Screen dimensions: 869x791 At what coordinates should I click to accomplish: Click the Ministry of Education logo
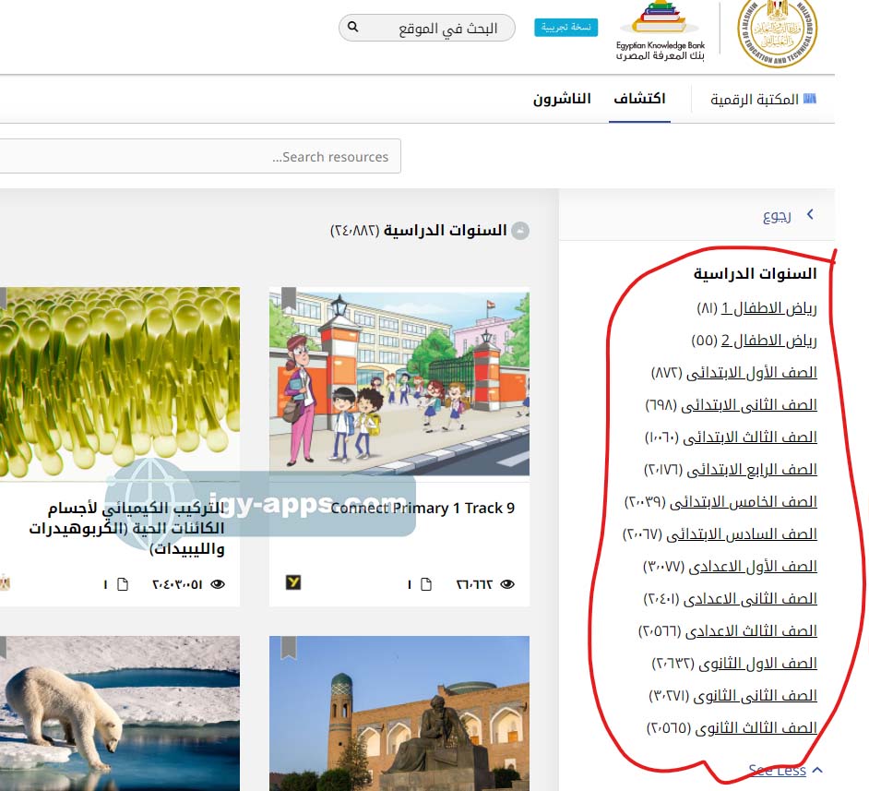point(778,34)
